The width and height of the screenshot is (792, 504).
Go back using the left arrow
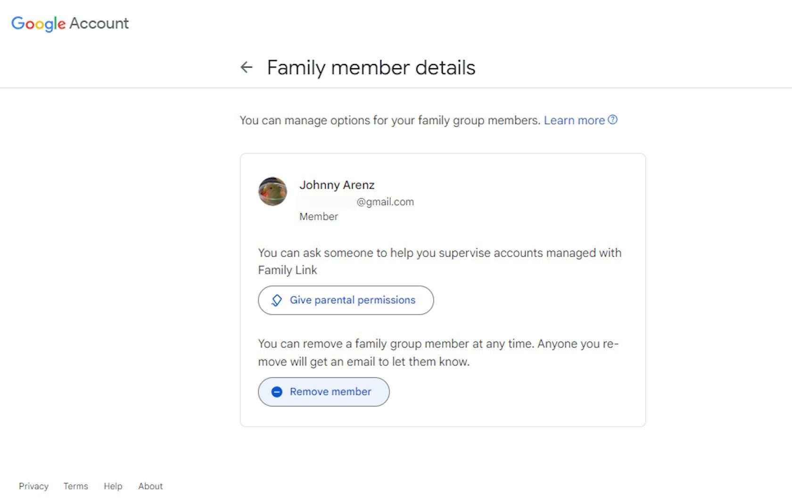pos(246,67)
